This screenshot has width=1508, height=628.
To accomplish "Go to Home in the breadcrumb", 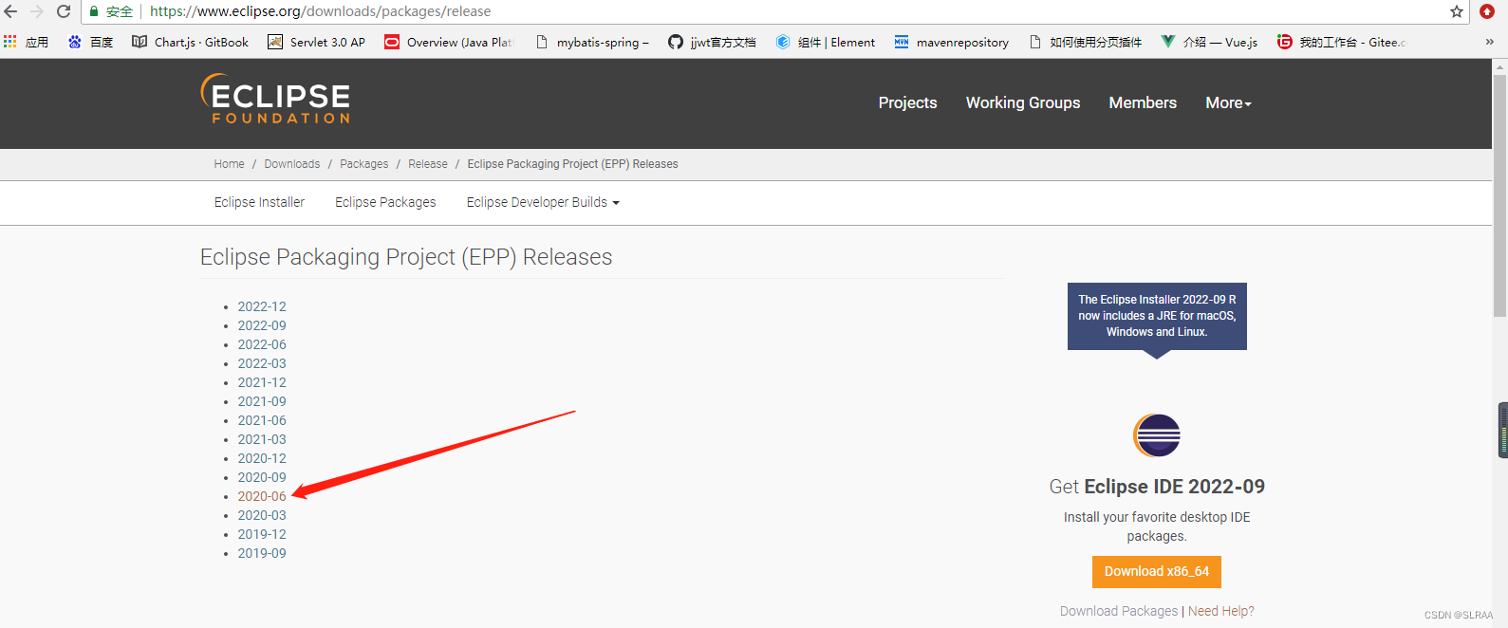I will tap(229, 164).
